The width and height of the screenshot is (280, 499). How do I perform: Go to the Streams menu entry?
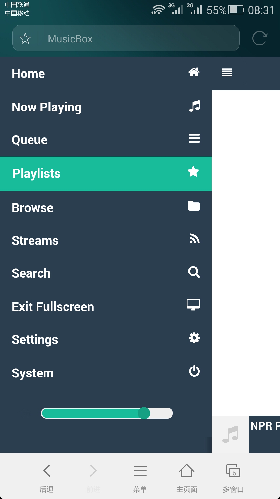coord(106,240)
